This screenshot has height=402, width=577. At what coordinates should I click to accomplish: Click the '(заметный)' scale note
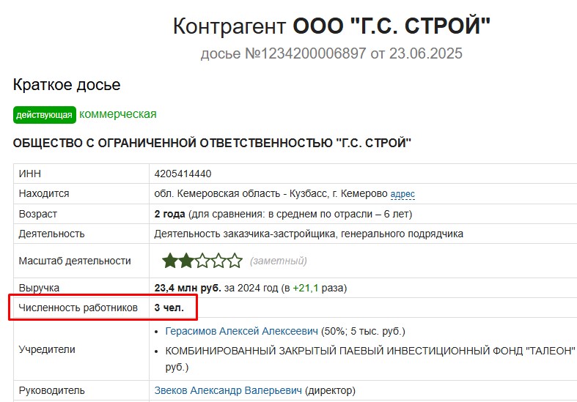278,261
